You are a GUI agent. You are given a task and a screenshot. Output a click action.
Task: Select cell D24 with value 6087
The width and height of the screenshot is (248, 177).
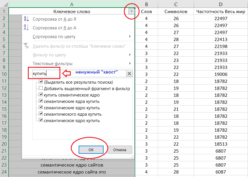[x=221, y=172]
